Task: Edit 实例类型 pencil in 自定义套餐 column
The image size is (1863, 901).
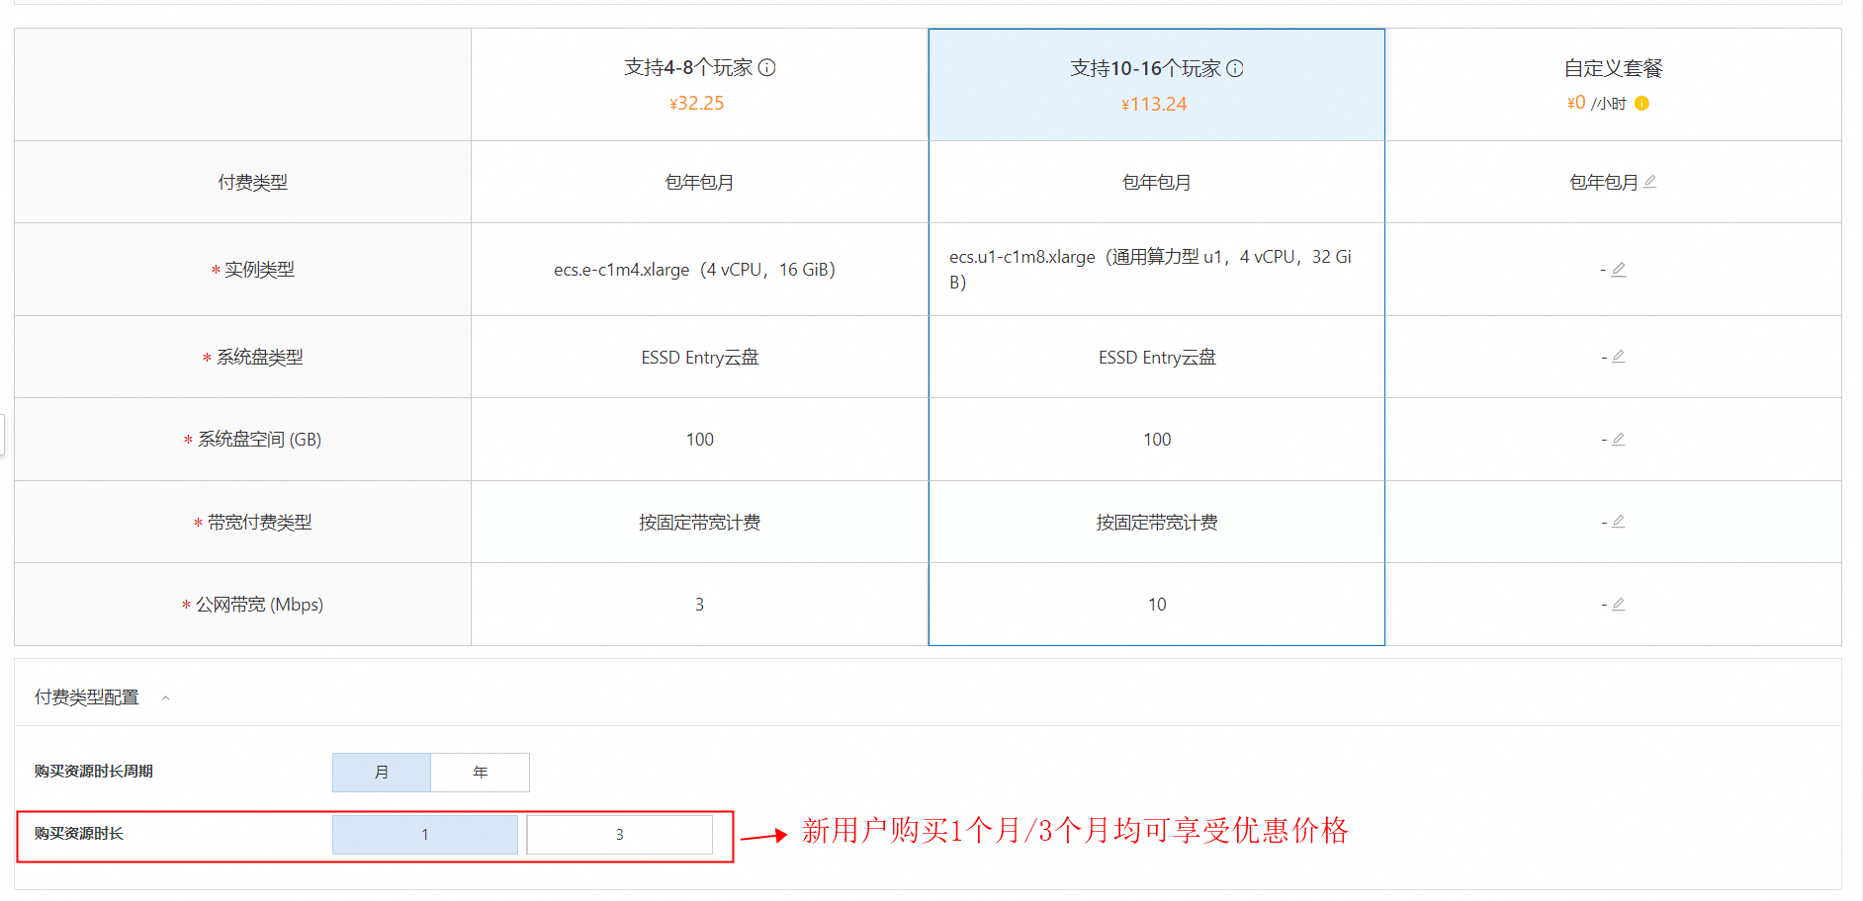Action: (x=1619, y=269)
